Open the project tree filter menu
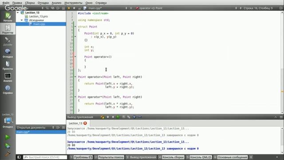Screen dimensions: 284x160 [x=47, y=8]
